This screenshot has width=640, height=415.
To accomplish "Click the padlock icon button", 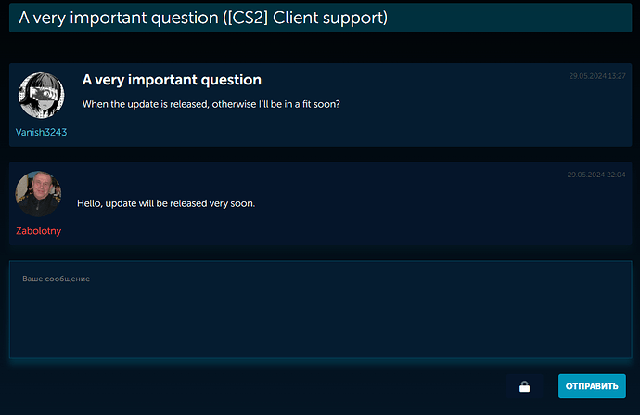I will coord(524,386).
